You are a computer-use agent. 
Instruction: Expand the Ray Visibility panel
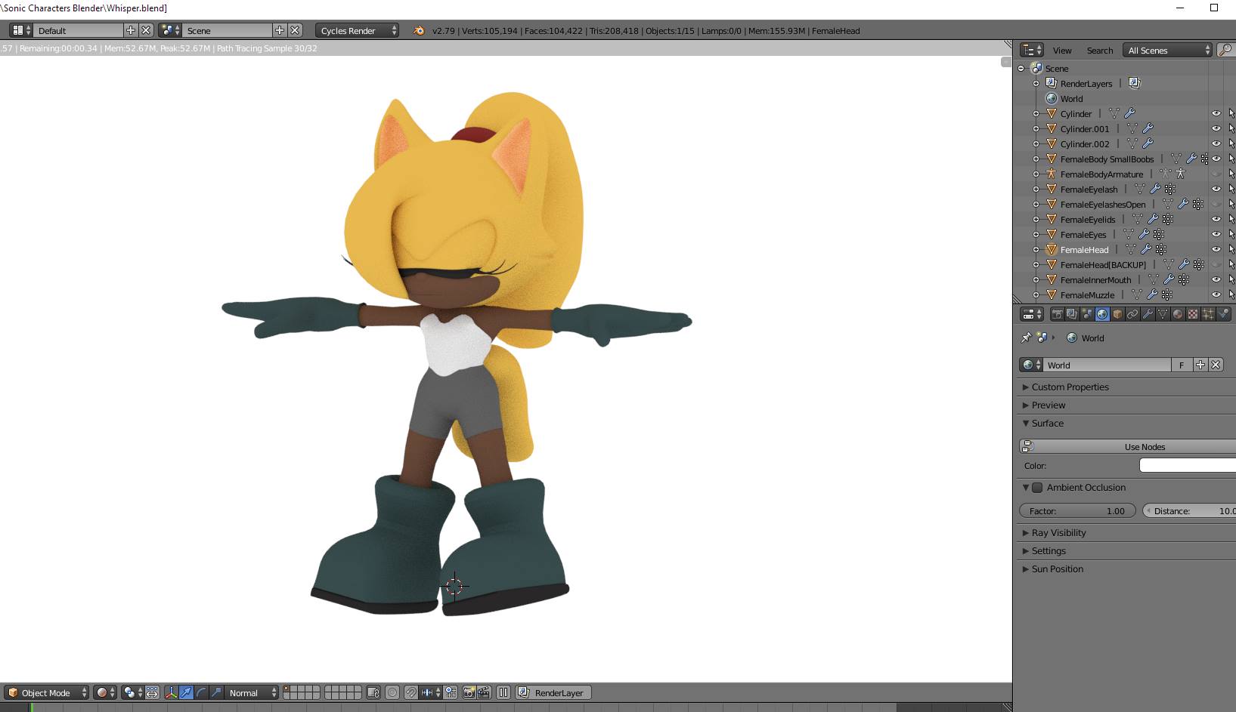(x=1058, y=533)
